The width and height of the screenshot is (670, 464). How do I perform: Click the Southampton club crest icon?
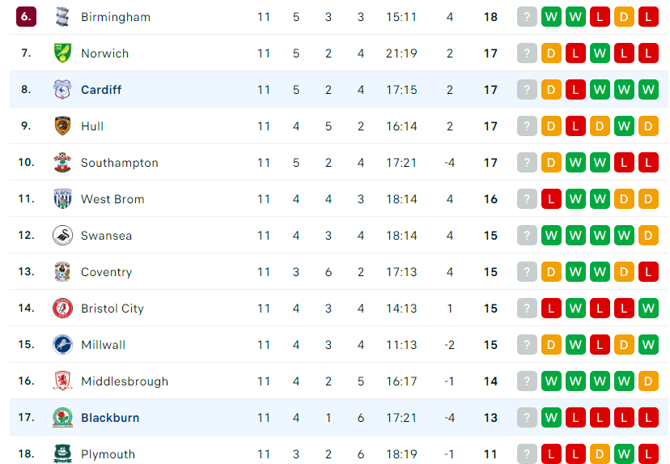[x=62, y=163]
